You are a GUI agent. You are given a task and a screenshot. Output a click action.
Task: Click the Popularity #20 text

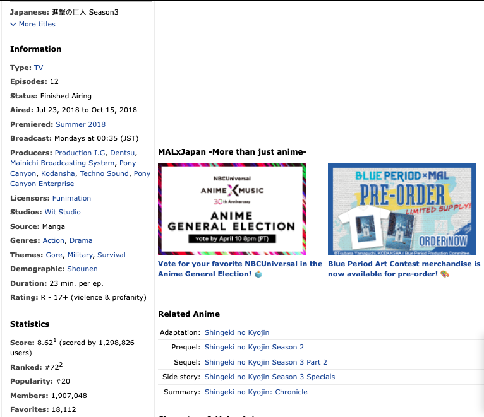40,381
